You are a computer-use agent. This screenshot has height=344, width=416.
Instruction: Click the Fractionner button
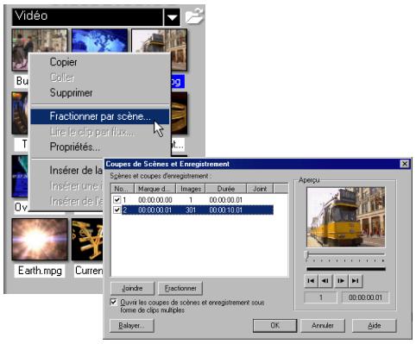pyautogui.click(x=180, y=288)
